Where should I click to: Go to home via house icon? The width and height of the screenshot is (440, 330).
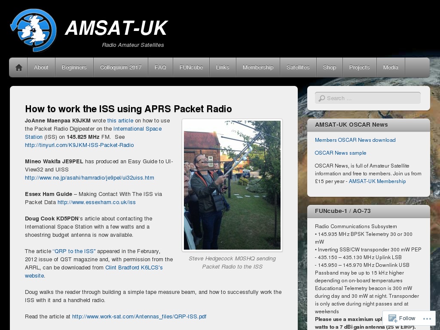[x=19, y=67]
